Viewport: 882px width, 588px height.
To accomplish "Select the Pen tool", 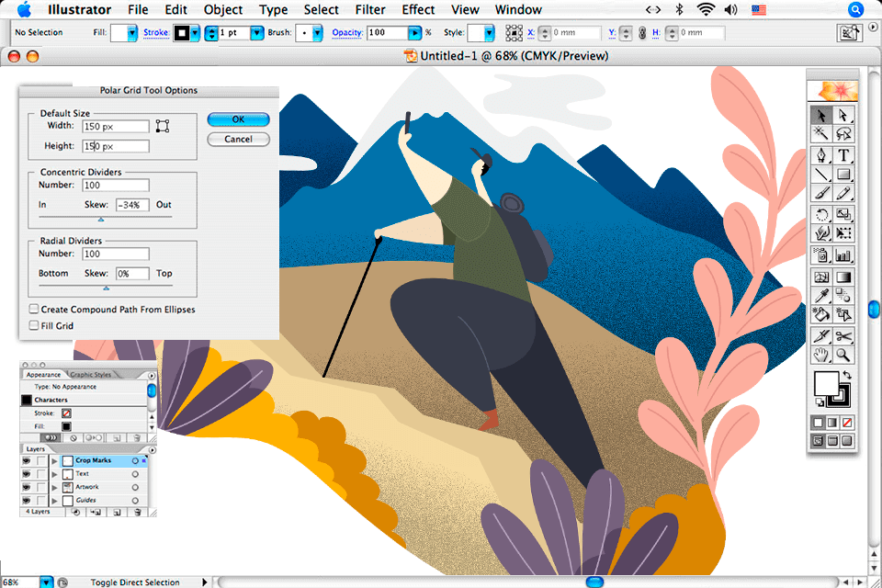I will click(x=820, y=155).
